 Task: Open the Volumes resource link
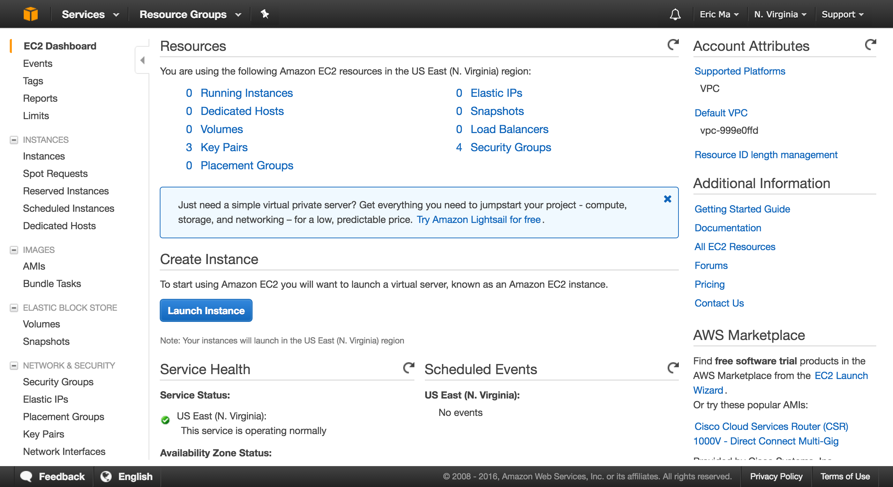tap(222, 129)
